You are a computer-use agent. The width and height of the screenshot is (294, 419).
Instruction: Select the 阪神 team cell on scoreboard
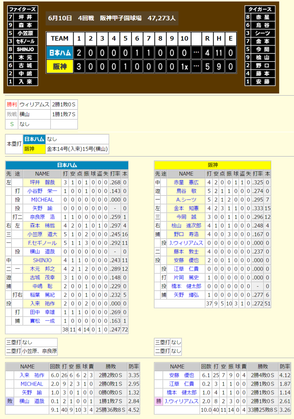click(59, 67)
